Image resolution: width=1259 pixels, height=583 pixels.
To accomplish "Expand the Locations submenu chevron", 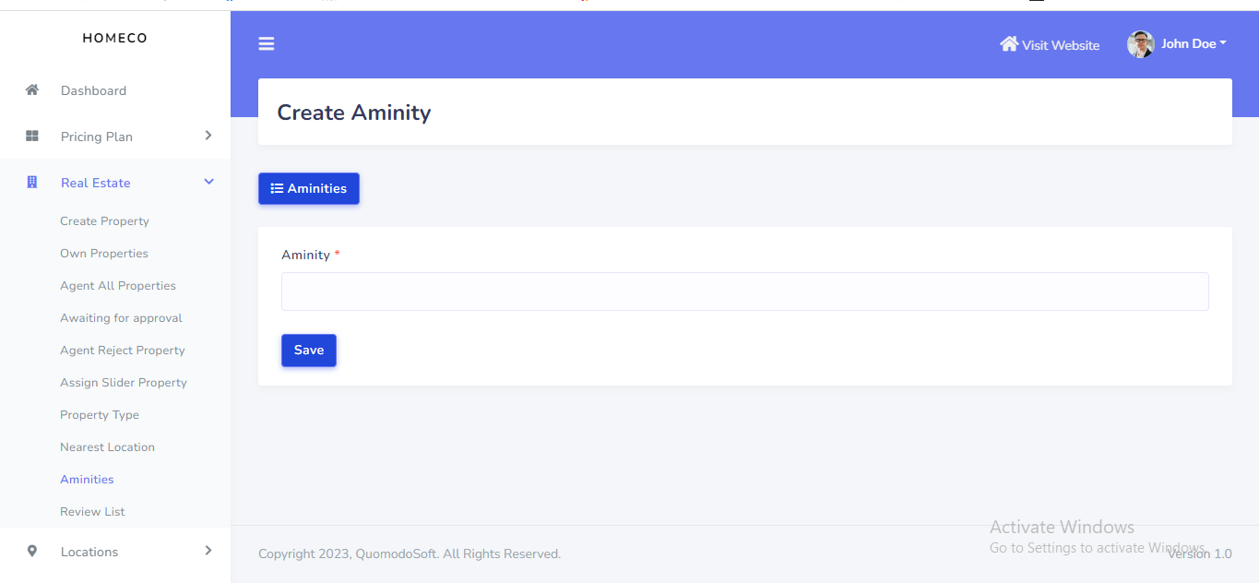I will (x=208, y=551).
